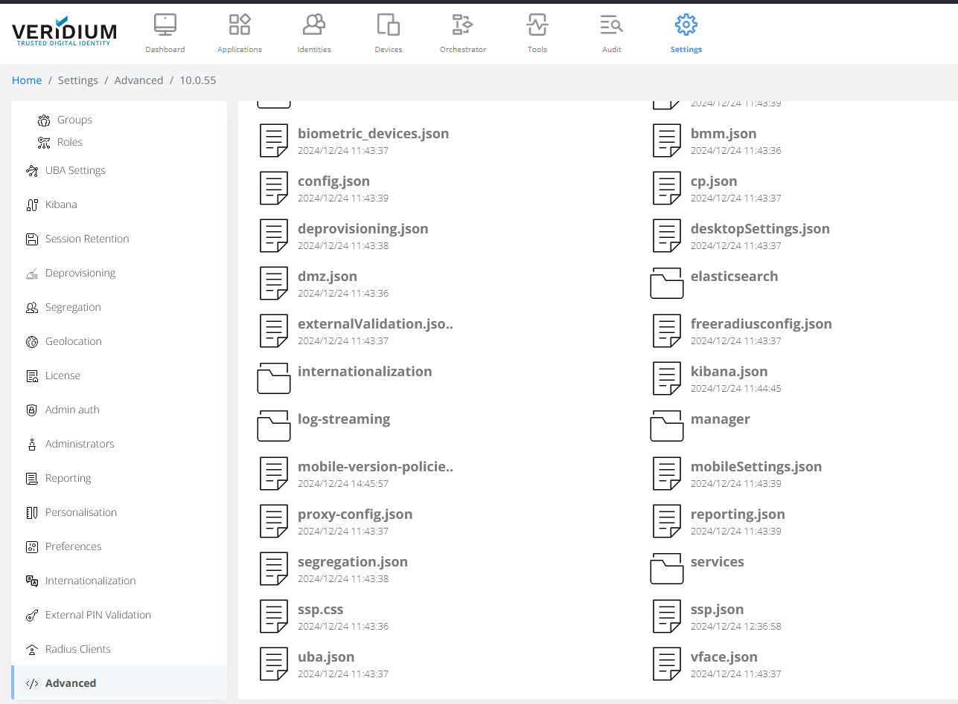The image size is (958, 704).
Task: Click the Veridium logo
Action: pyautogui.click(x=65, y=31)
